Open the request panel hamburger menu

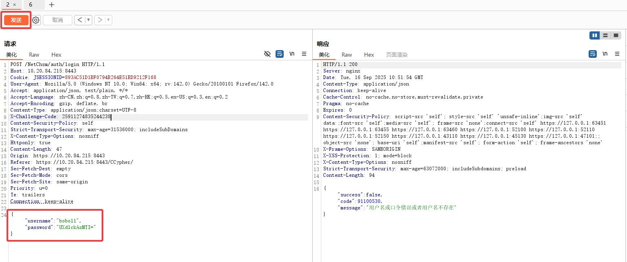pyautogui.click(x=304, y=54)
